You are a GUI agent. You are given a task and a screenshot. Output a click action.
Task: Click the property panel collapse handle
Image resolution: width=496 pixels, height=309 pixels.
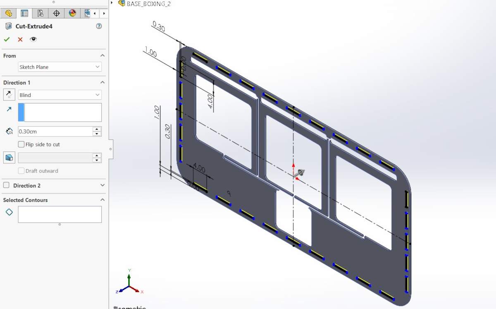(110, 149)
